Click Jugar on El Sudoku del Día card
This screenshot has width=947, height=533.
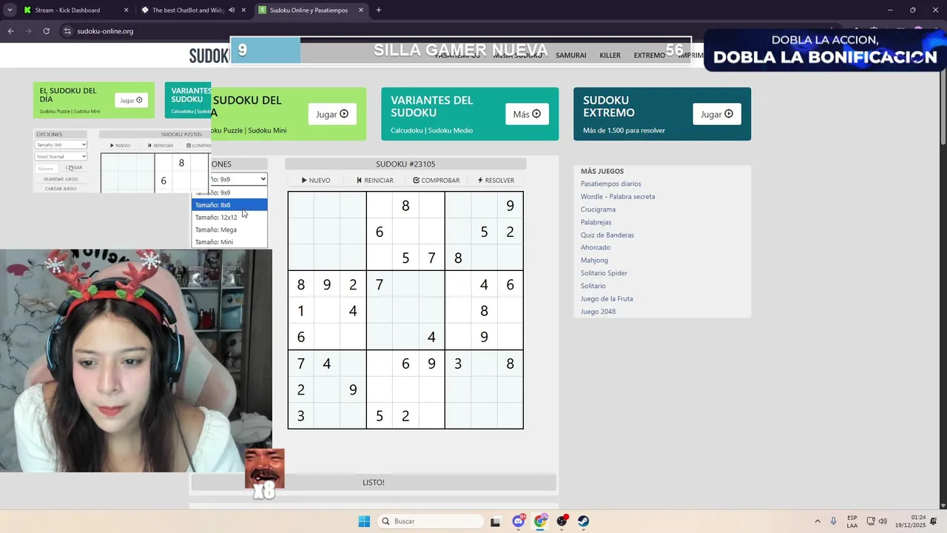pyautogui.click(x=332, y=114)
